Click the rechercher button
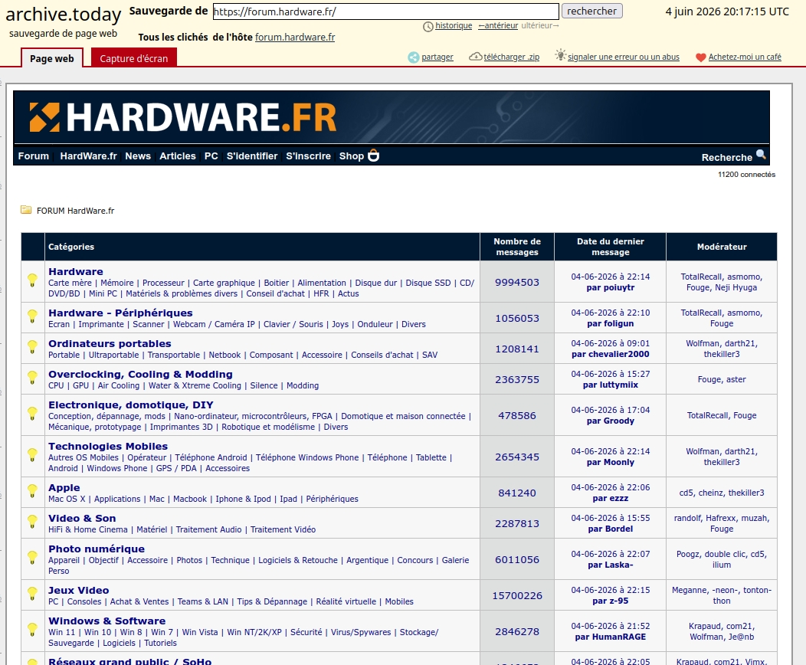This screenshot has height=665, width=806. point(591,11)
